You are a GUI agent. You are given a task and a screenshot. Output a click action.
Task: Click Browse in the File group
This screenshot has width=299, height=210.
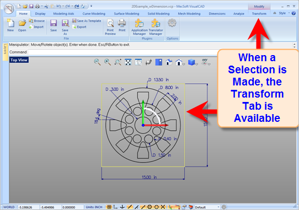tap(37, 20)
